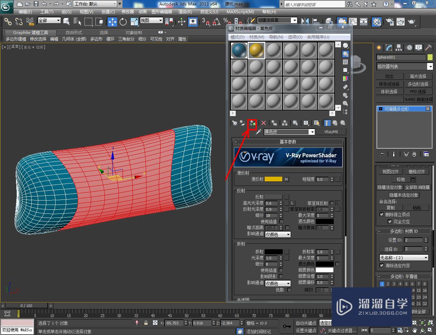Open 材质(M) menu in material editor
Image resolution: width=436 pixels, height=335 pixels.
256,37
